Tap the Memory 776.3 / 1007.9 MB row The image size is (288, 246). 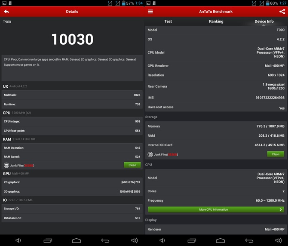click(x=216, y=126)
